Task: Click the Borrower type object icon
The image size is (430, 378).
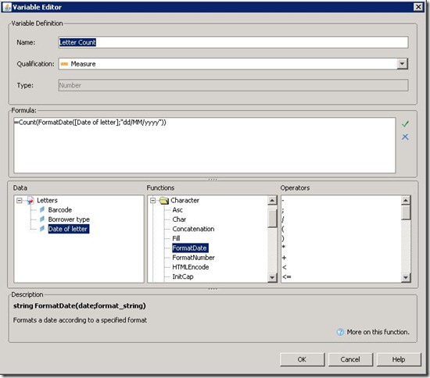Action: pyautogui.click(x=42, y=219)
